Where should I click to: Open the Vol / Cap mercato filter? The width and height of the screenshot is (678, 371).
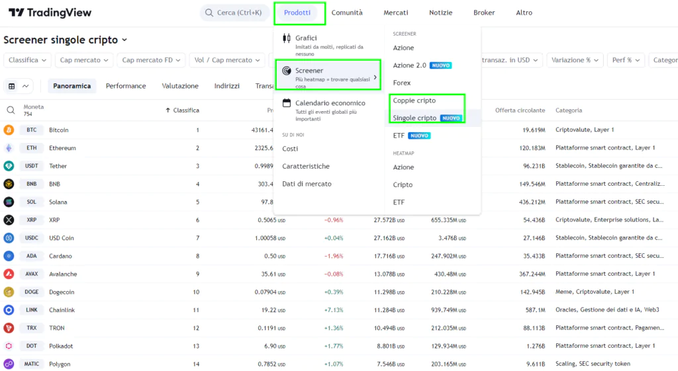pos(227,60)
